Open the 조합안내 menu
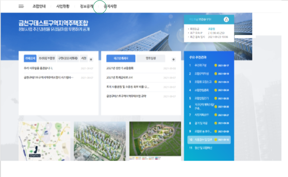The width and height of the screenshot is (288, 177). (39, 6)
